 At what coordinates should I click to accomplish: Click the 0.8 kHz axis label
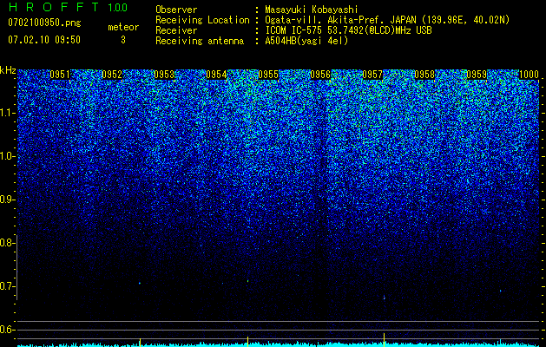point(7,243)
